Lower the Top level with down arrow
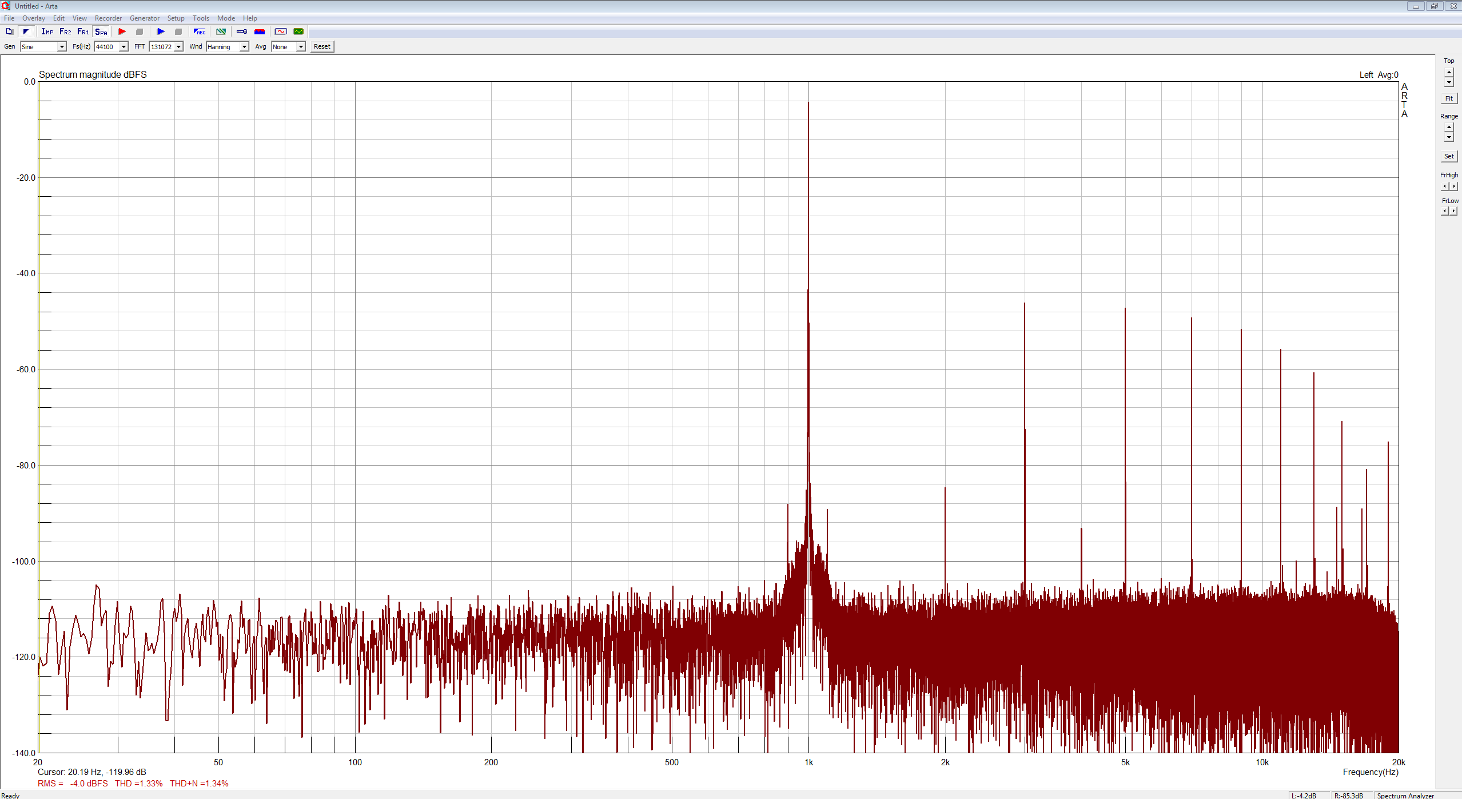 tap(1449, 82)
